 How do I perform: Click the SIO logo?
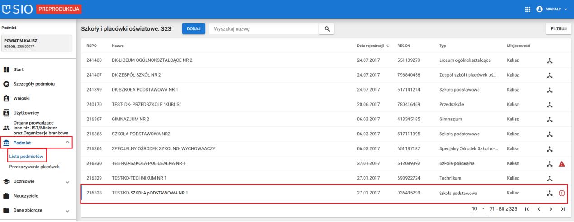(x=18, y=9)
